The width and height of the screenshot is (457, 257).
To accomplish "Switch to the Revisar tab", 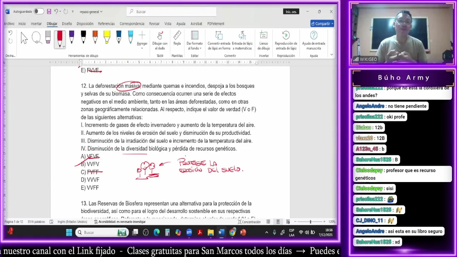I will 154,24.
